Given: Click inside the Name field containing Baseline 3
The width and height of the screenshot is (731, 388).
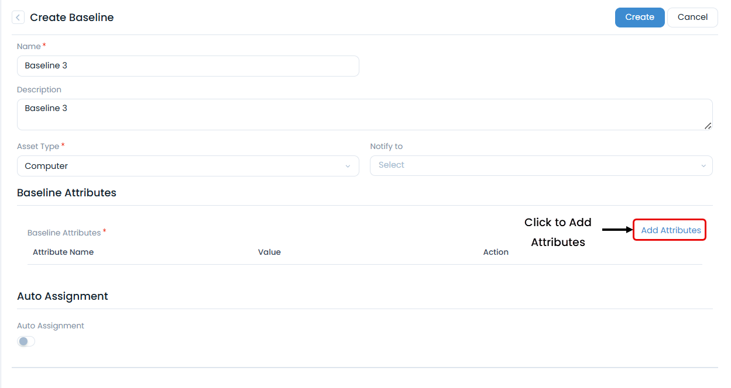Looking at the screenshot, I should [187, 65].
